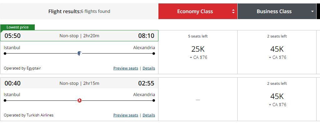Open Details for the Egyptair flight

pos(149,68)
